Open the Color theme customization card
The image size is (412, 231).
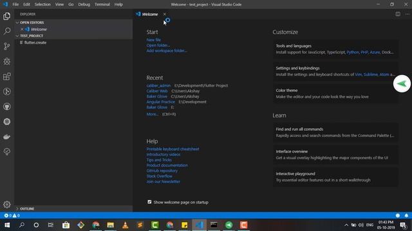(x=335, y=94)
